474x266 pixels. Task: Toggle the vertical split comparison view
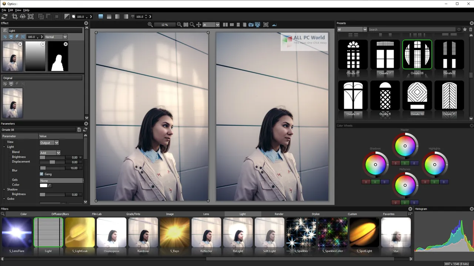(232, 25)
